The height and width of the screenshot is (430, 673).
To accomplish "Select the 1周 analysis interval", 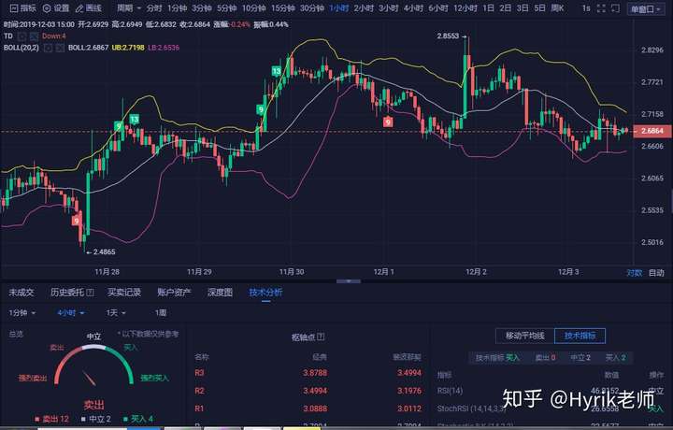I will pos(161,313).
